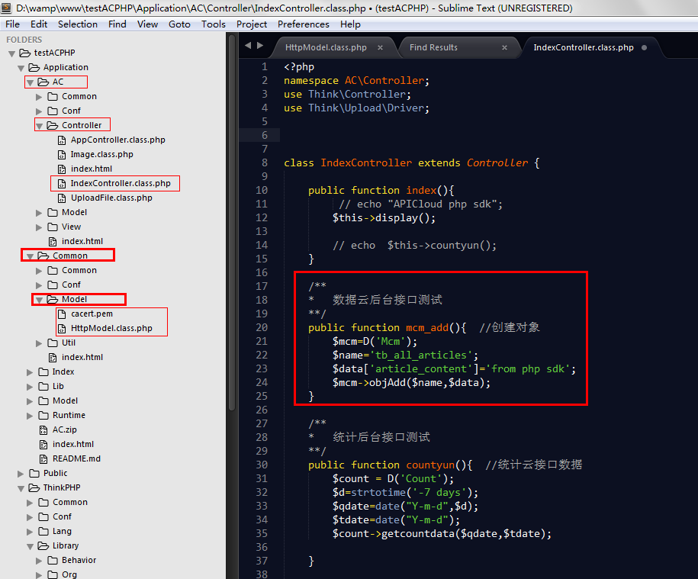The height and width of the screenshot is (579, 698).
Task: Click the AC.zip file icon
Action: point(43,429)
